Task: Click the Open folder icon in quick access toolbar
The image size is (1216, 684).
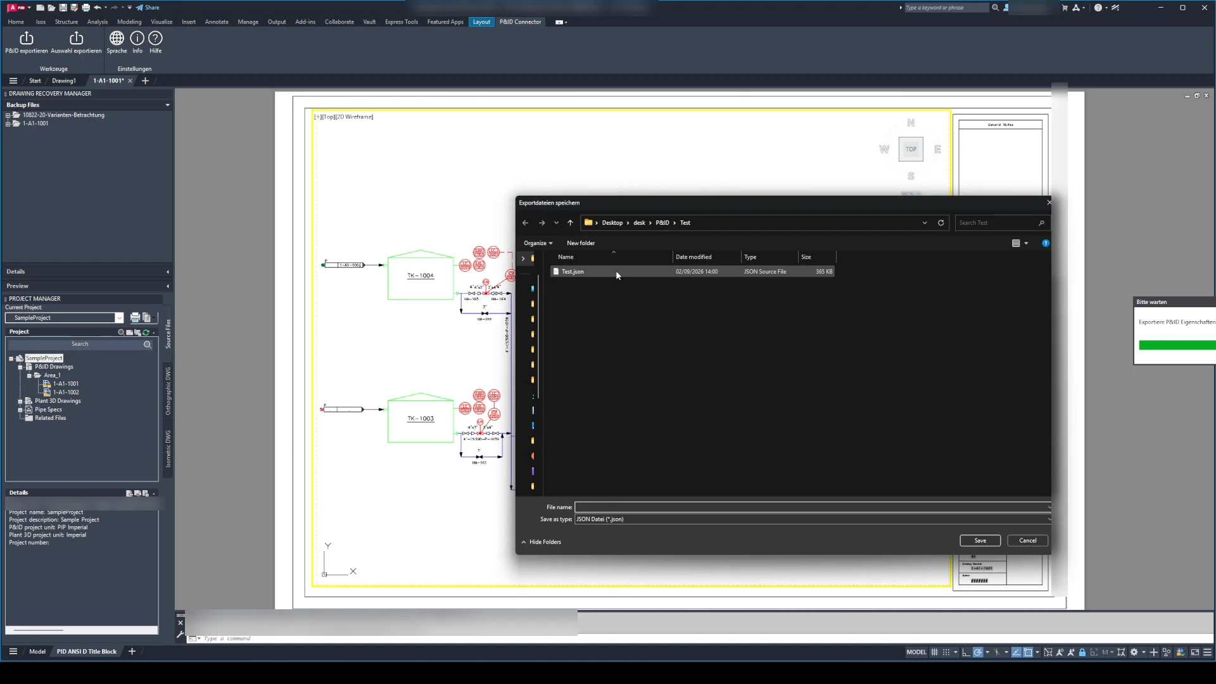Action: click(52, 8)
